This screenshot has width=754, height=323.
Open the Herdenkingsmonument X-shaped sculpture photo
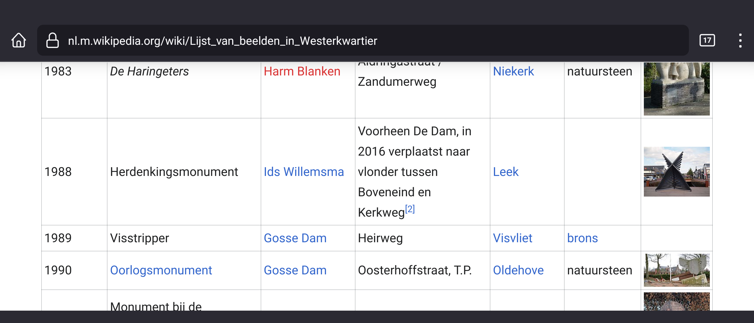pyautogui.click(x=677, y=172)
